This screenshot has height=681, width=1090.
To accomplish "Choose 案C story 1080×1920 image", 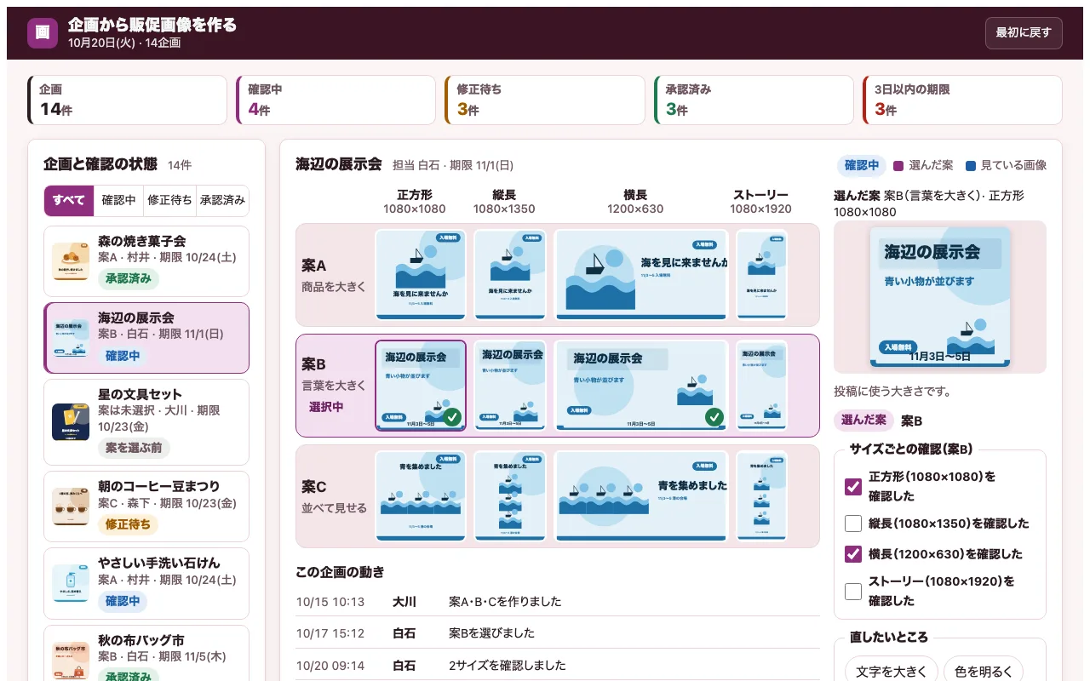I will 761,496.
